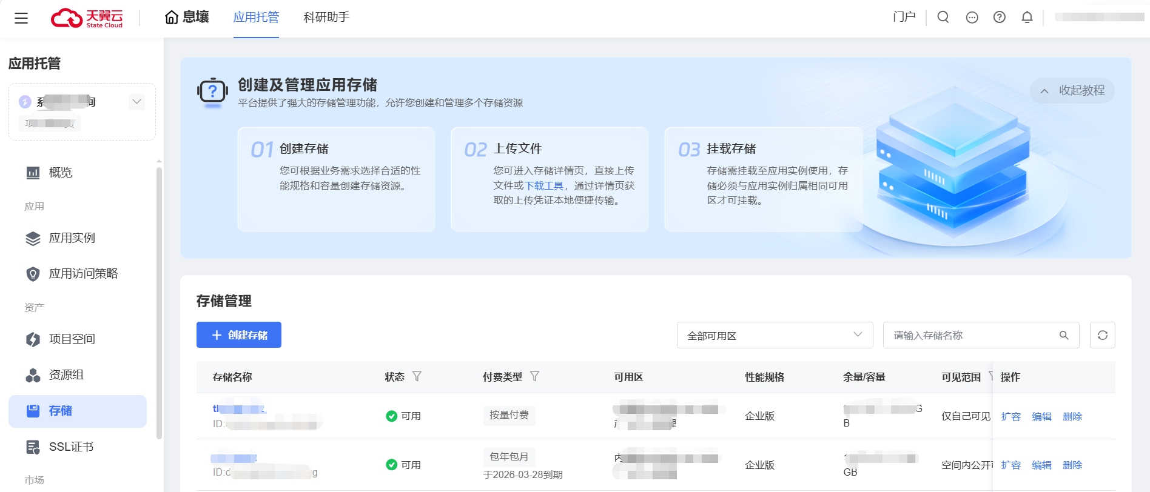The height and width of the screenshot is (492, 1150).
Task: Click the refresh storage list icon
Action: pyautogui.click(x=1102, y=335)
